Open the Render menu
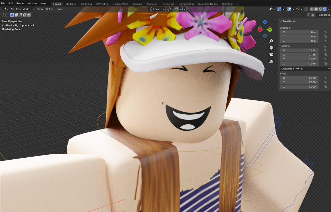Image resolution: width=331 pixels, height=212 pixels. tap(20, 3)
